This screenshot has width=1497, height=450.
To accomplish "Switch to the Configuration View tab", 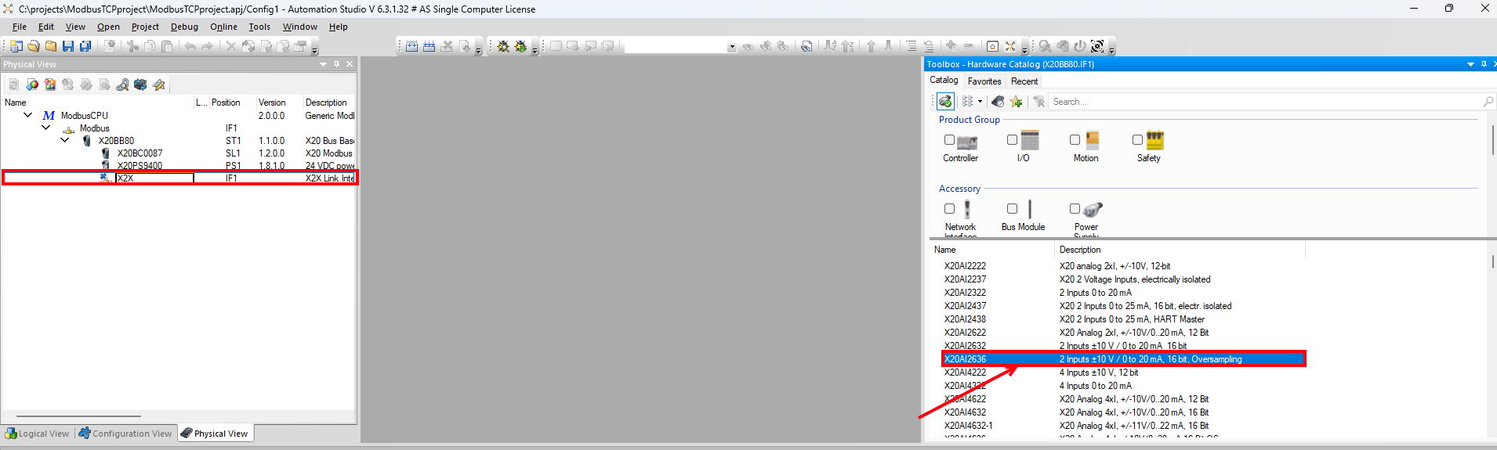I will [125, 434].
